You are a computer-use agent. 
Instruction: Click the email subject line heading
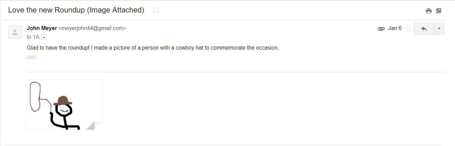[x=76, y=10]
